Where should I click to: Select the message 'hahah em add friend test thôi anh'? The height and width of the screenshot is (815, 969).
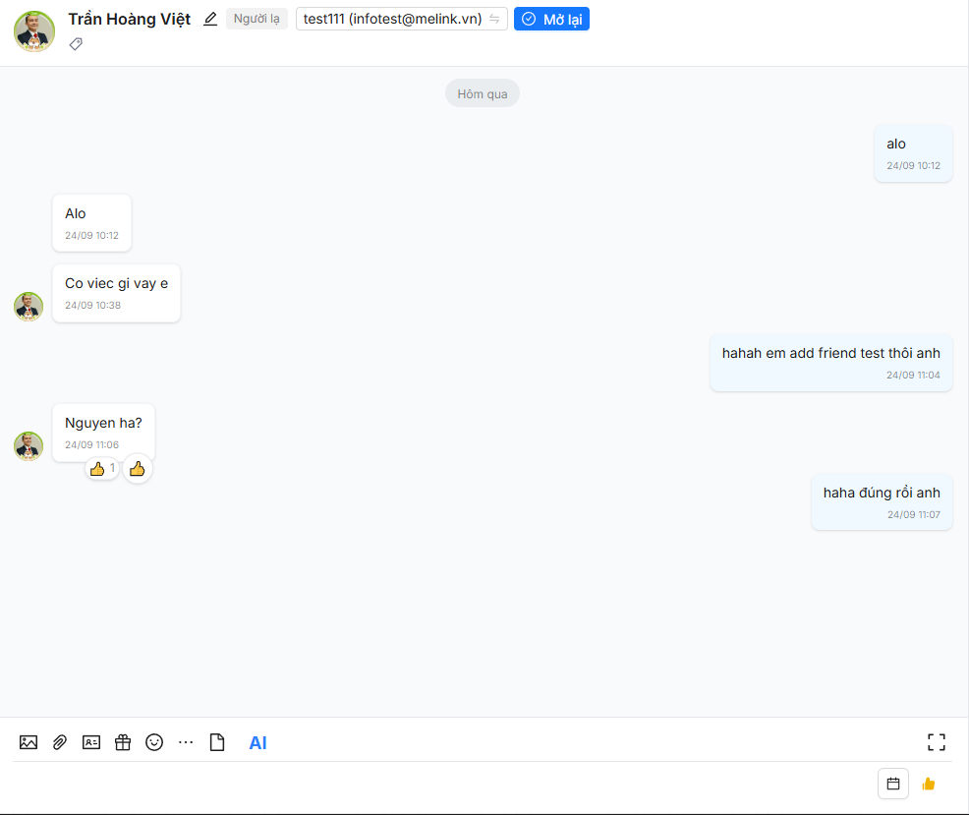click(x=831, y=363)
